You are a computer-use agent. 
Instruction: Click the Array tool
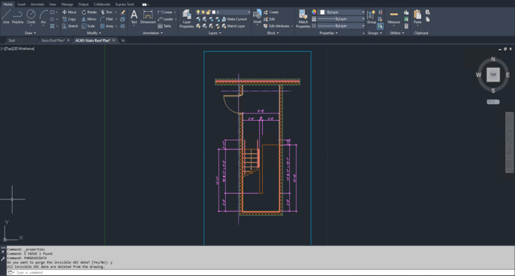107,26
